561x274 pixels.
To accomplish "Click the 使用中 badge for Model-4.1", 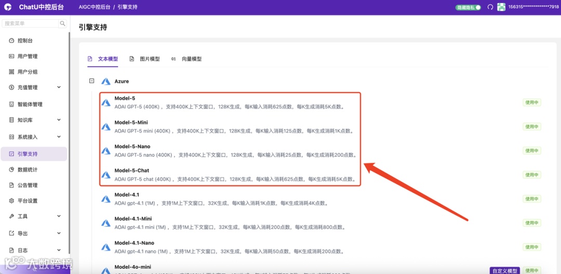I will coord(532,199).
